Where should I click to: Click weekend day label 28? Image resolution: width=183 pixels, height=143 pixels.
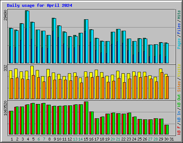[155, 139]
